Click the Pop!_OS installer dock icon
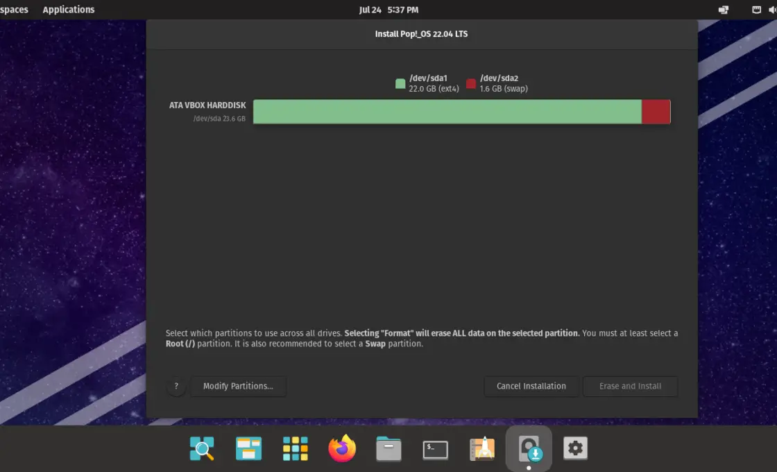The width and height of the screenshot is (777, 472). (529, 448)
